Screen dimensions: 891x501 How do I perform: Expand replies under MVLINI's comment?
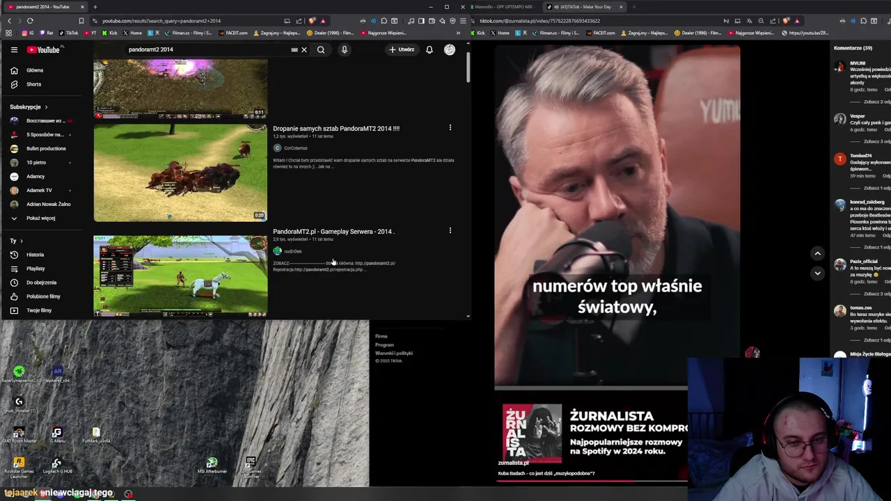(x=876, y=102)
